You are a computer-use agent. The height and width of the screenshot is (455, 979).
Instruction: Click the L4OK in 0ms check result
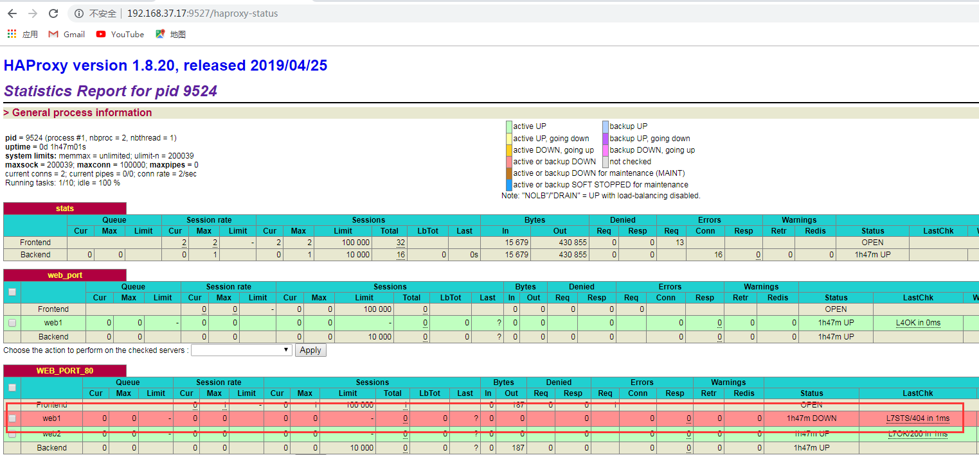[918, 323]
